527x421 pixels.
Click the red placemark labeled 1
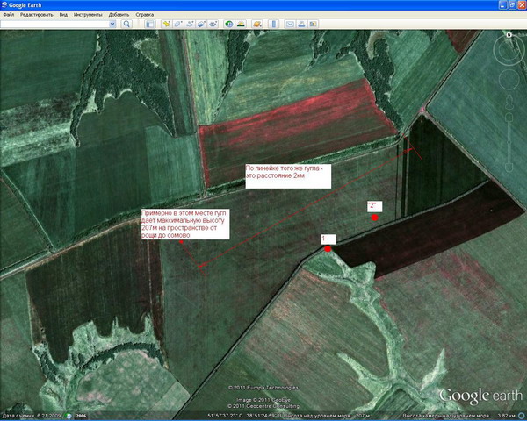(328, 249)
